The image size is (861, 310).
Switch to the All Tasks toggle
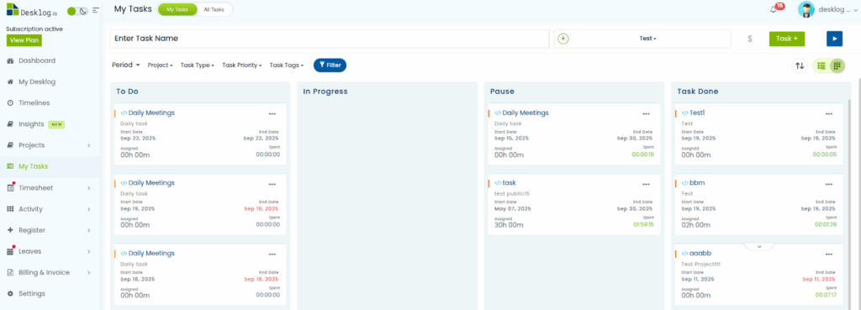click(214, 9)
